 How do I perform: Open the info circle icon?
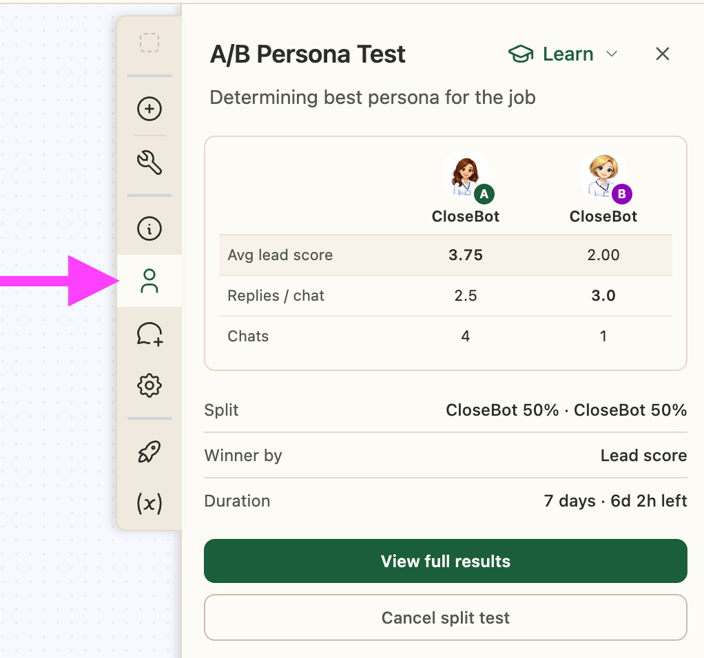pos(149,229)
